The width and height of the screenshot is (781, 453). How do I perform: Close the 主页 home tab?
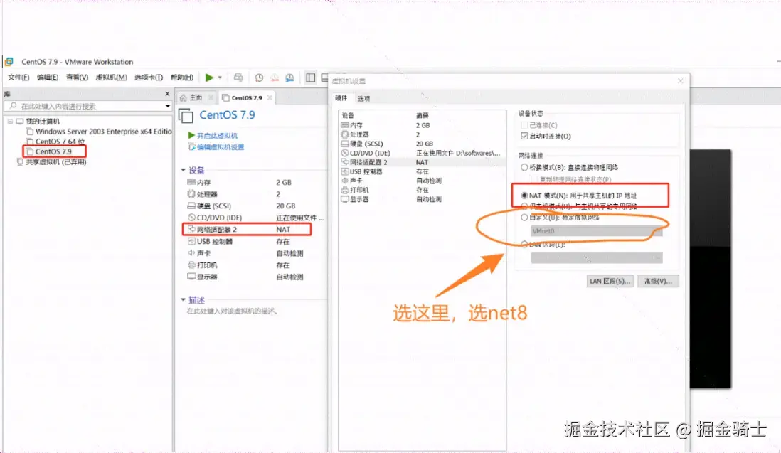[x=211, y=97]
